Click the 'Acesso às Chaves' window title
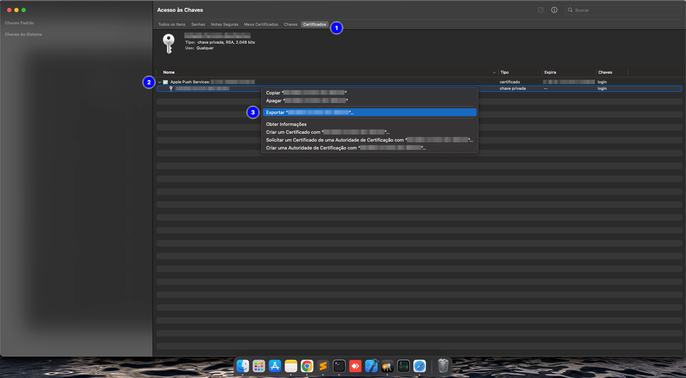The width and height of the screenshot is (686, 378). (180, 10)
